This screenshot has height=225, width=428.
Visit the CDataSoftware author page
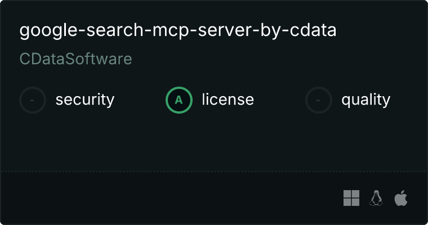(75, 59)
